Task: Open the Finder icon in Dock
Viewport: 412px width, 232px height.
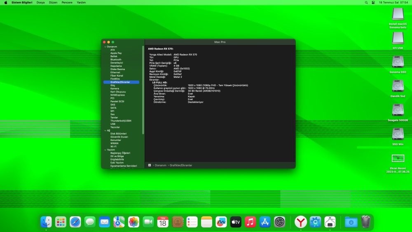Action: [x=46, y=222]
